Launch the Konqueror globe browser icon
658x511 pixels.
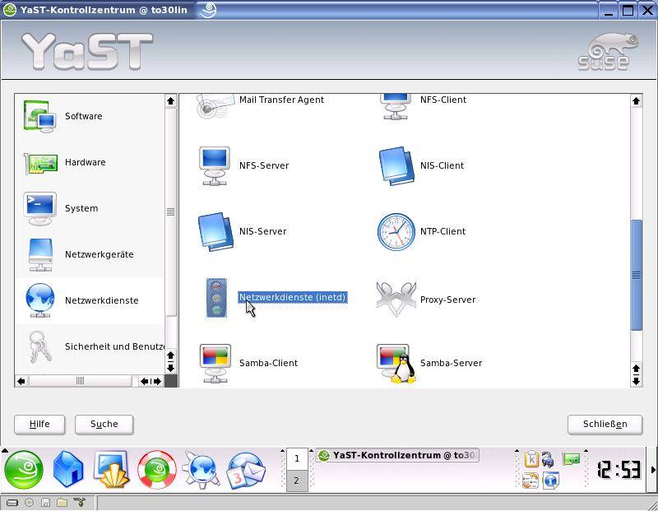(201, 470)
